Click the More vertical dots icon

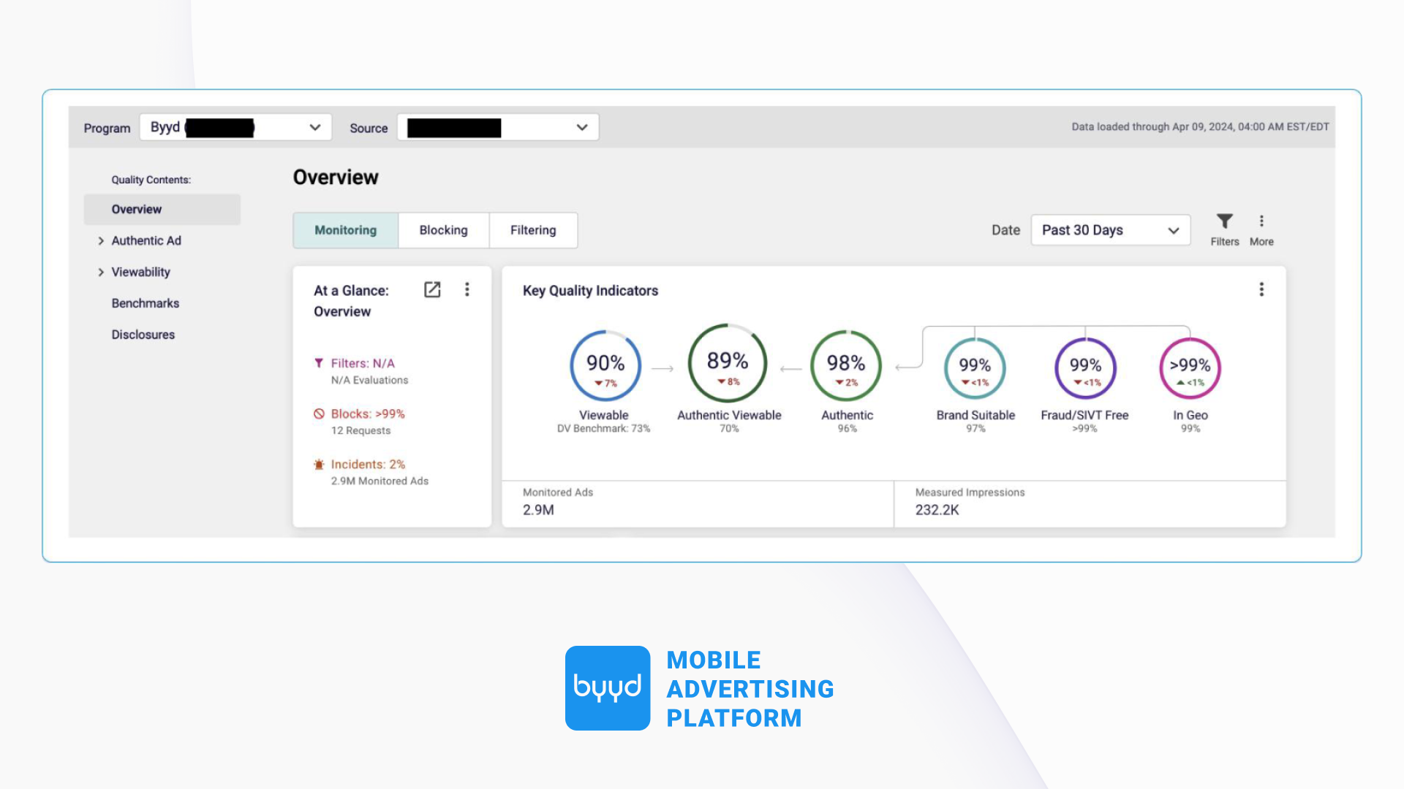pos(1261,221)
